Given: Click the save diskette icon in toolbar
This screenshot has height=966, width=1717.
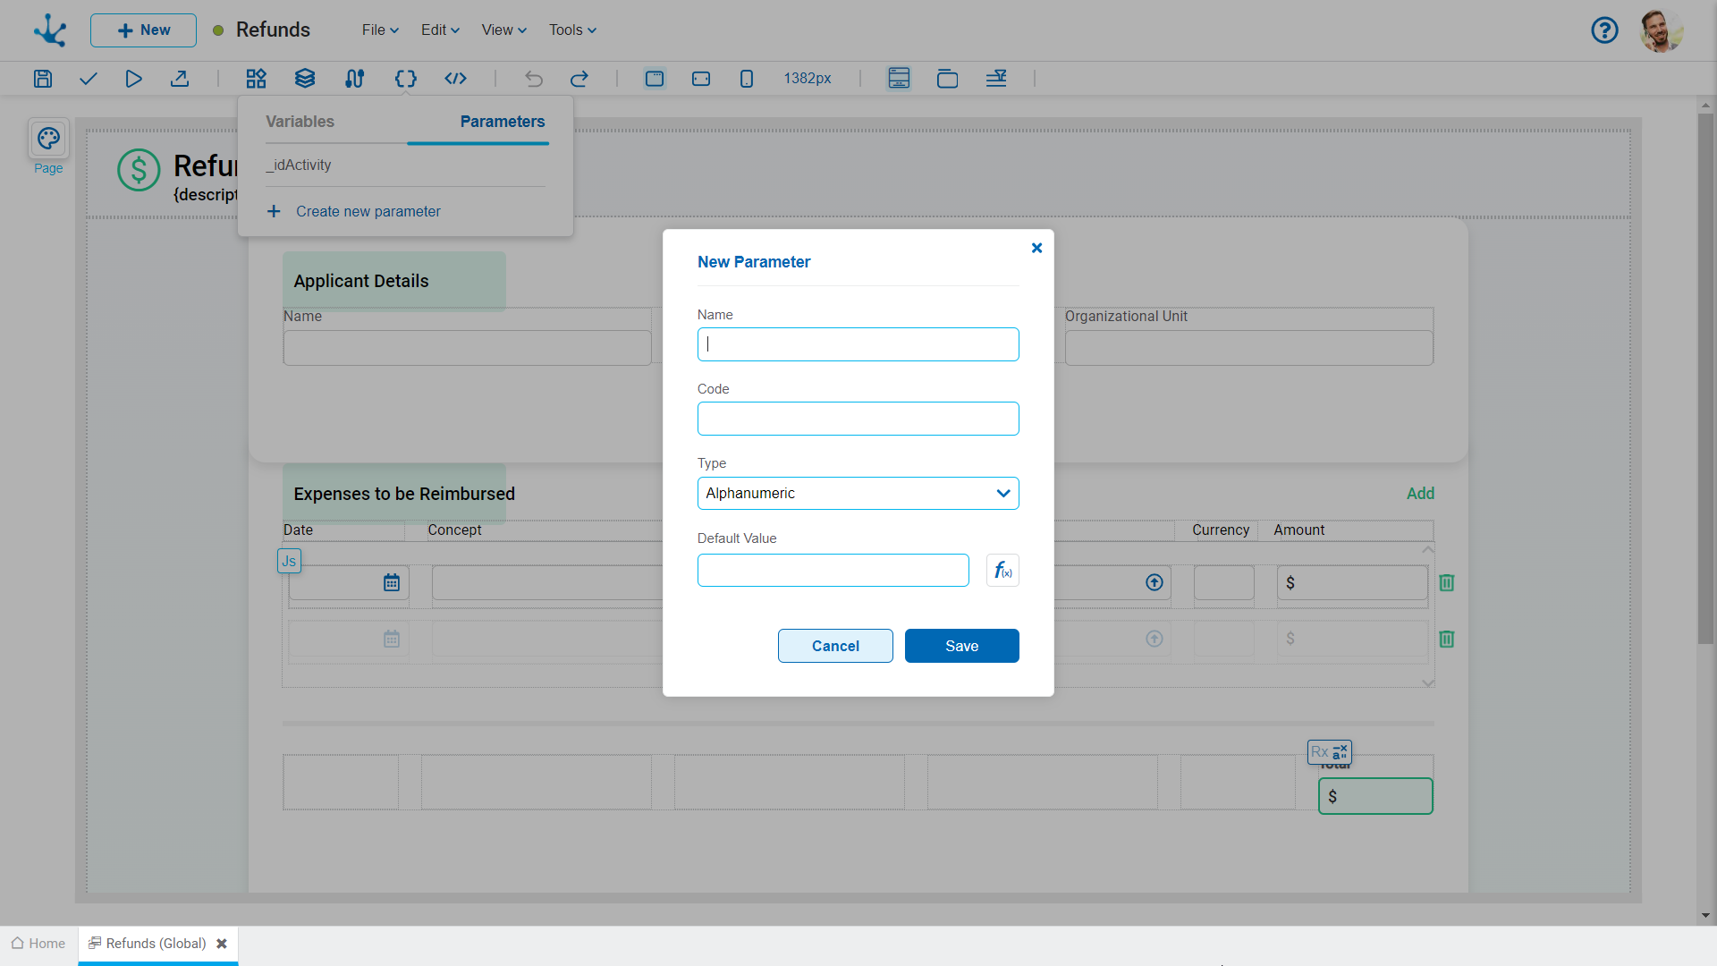Looking at the screenshot, I should [43, 79].
